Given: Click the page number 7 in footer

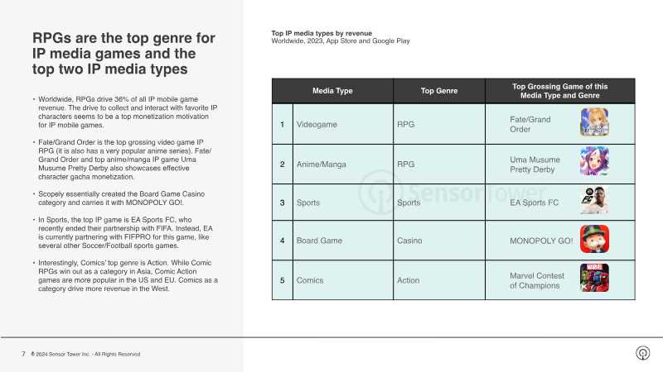Looking at the screenshot, I should coord(22,354).
